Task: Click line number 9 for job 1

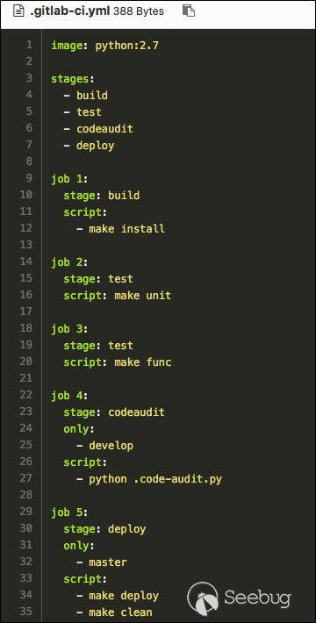Action: 28,178
